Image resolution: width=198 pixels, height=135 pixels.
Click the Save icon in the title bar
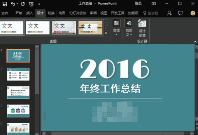click(5, 4)
